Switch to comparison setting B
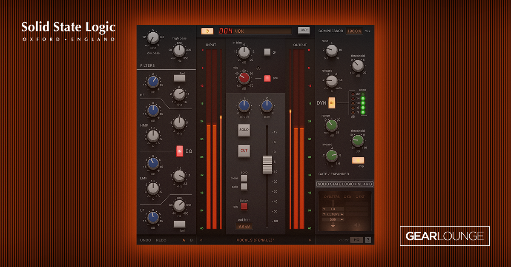This screenshot has height=267, width=511. point(191,239)
